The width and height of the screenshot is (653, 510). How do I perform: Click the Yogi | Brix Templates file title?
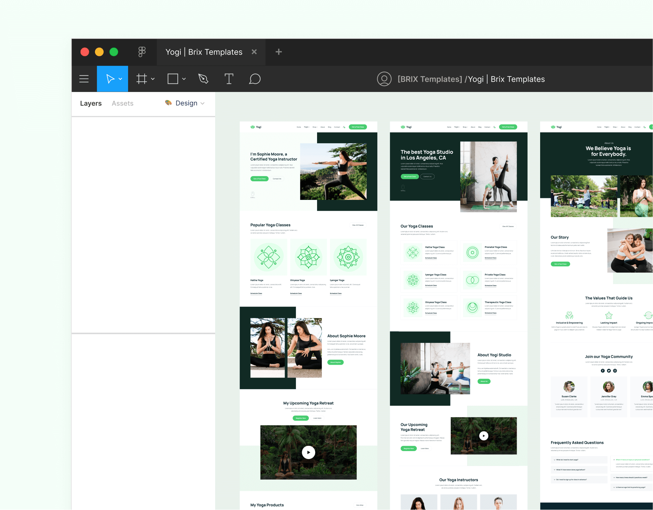(506, 79)
